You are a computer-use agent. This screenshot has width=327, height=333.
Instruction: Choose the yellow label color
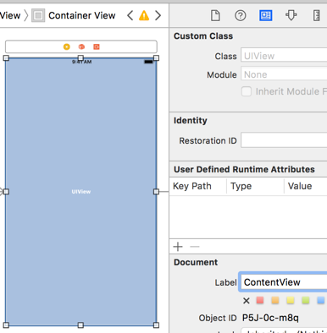point(291,300)
